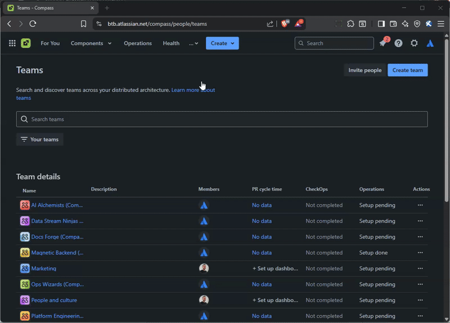
Task: Click the Platform Engineering team icon
Action: point(25,316)
